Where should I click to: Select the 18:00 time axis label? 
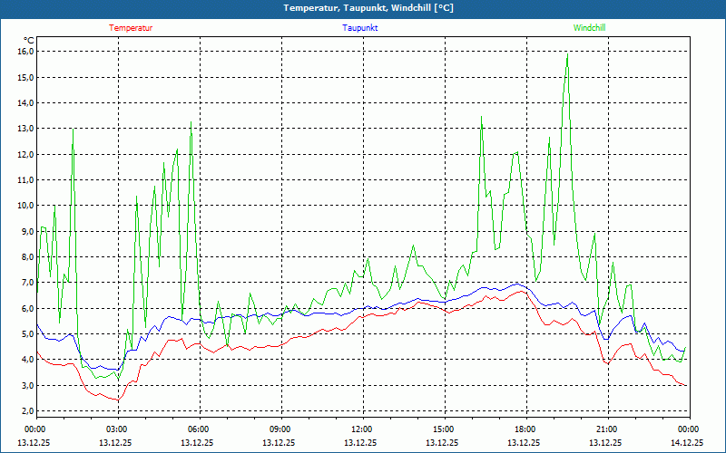tap(525, 429)
